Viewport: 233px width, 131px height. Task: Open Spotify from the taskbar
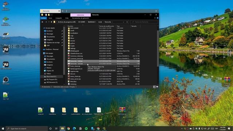86,128
